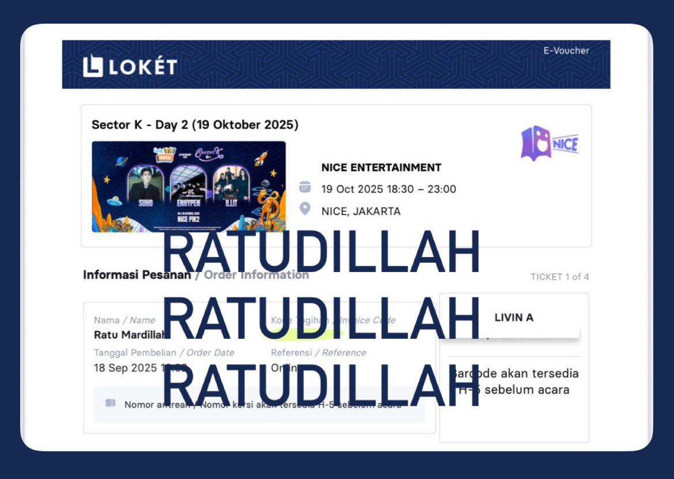Click the E-Voucher label
Image resolution: width=674 pixels, height=479 pixels.
(566, 51)
